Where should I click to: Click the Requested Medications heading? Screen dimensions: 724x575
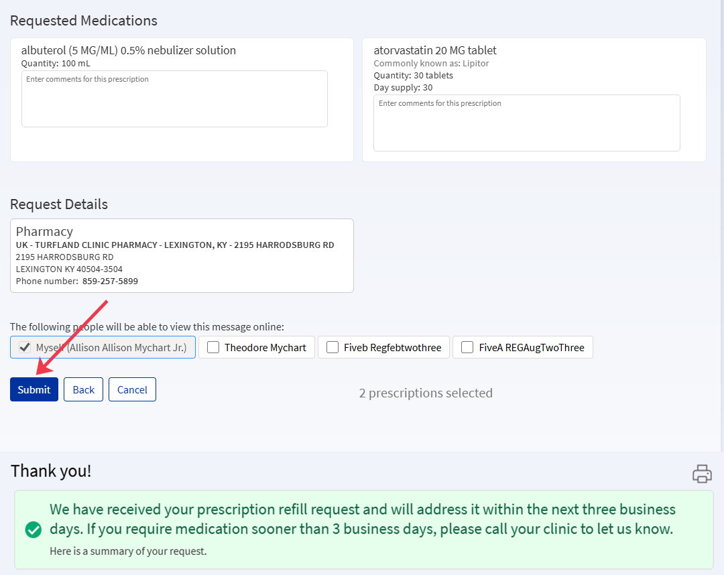tap(83, 21)
